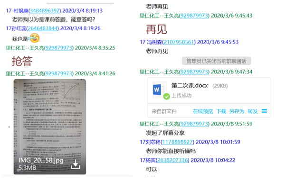Click 在线预览 to preview the docx
Image resolution: width=285 pixels, height=179 pixels.
[203, 111]
